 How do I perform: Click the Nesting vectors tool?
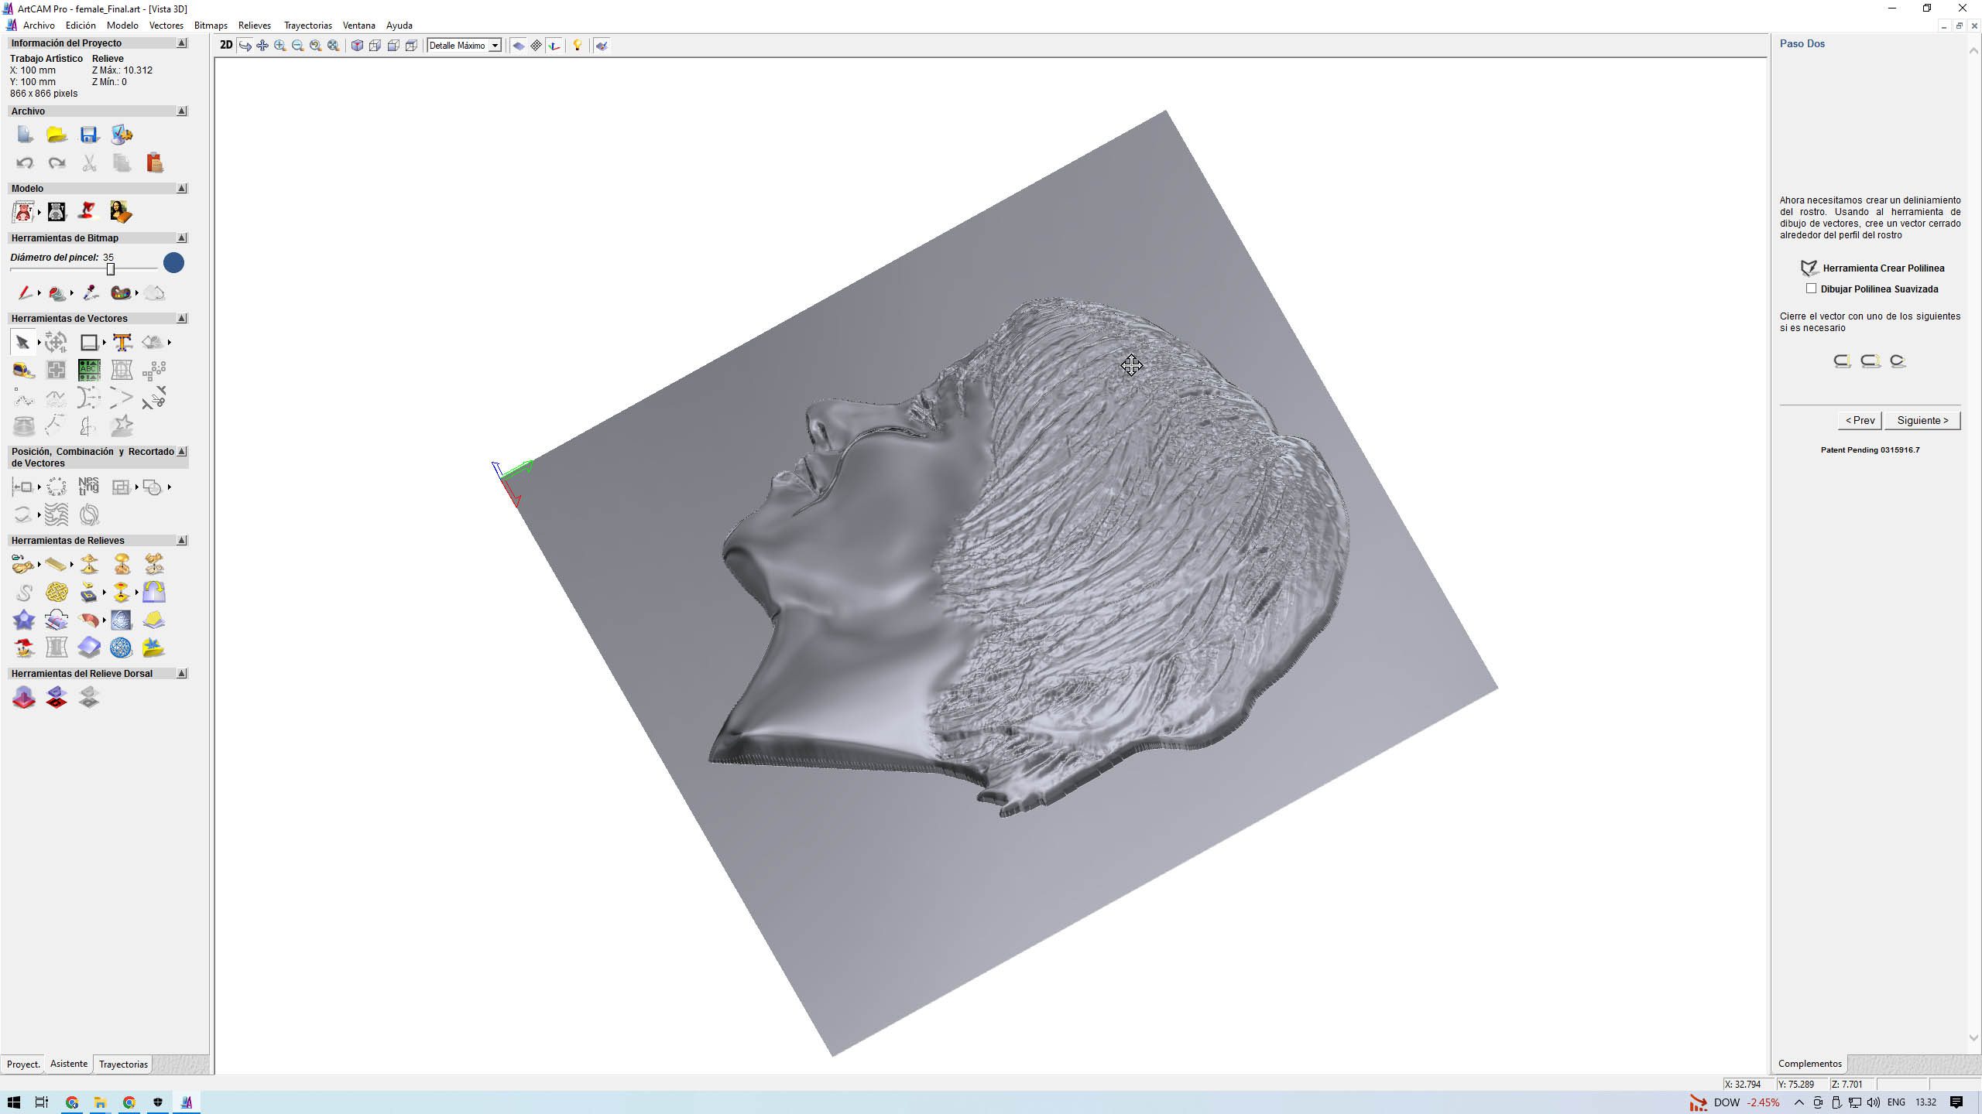[x=88, y=487]
